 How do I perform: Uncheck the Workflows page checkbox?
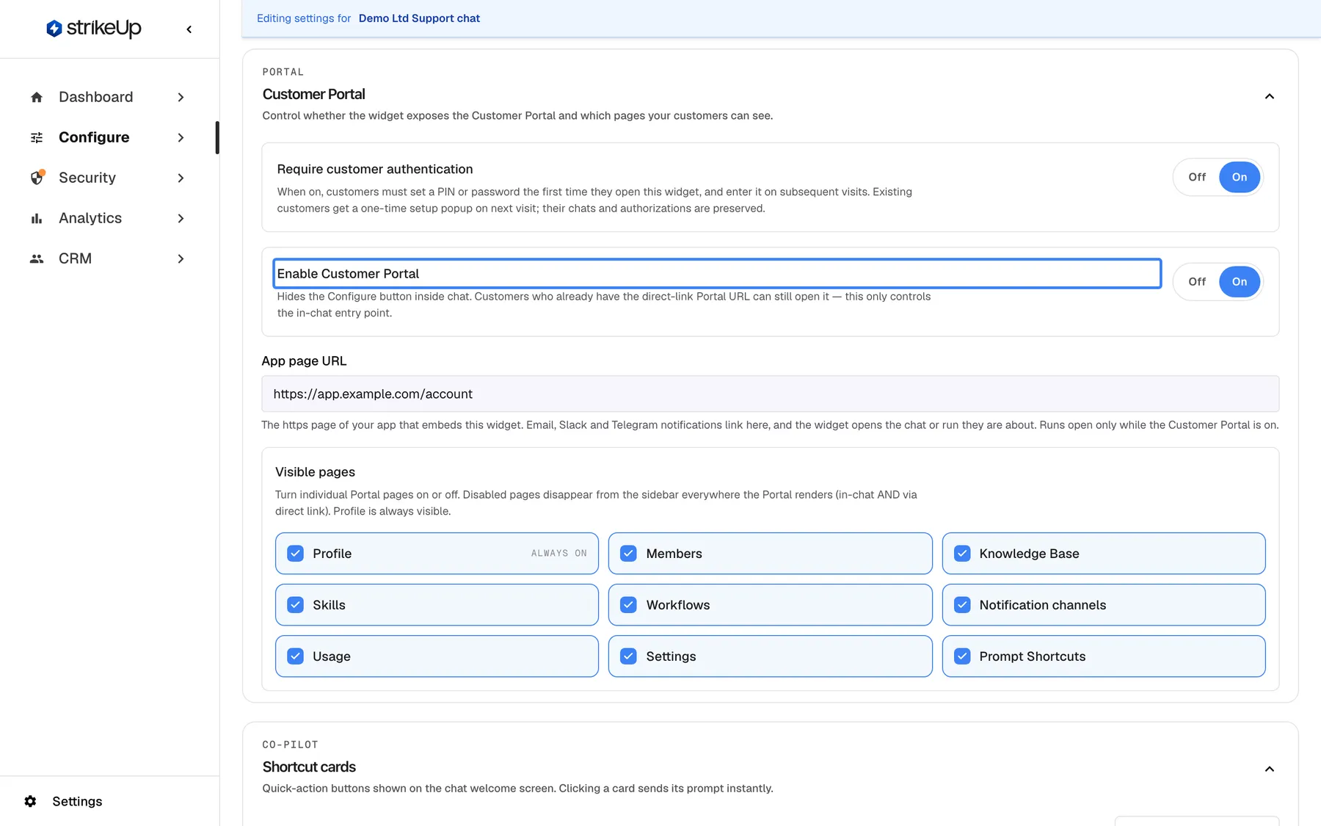(x=628, y=605)
